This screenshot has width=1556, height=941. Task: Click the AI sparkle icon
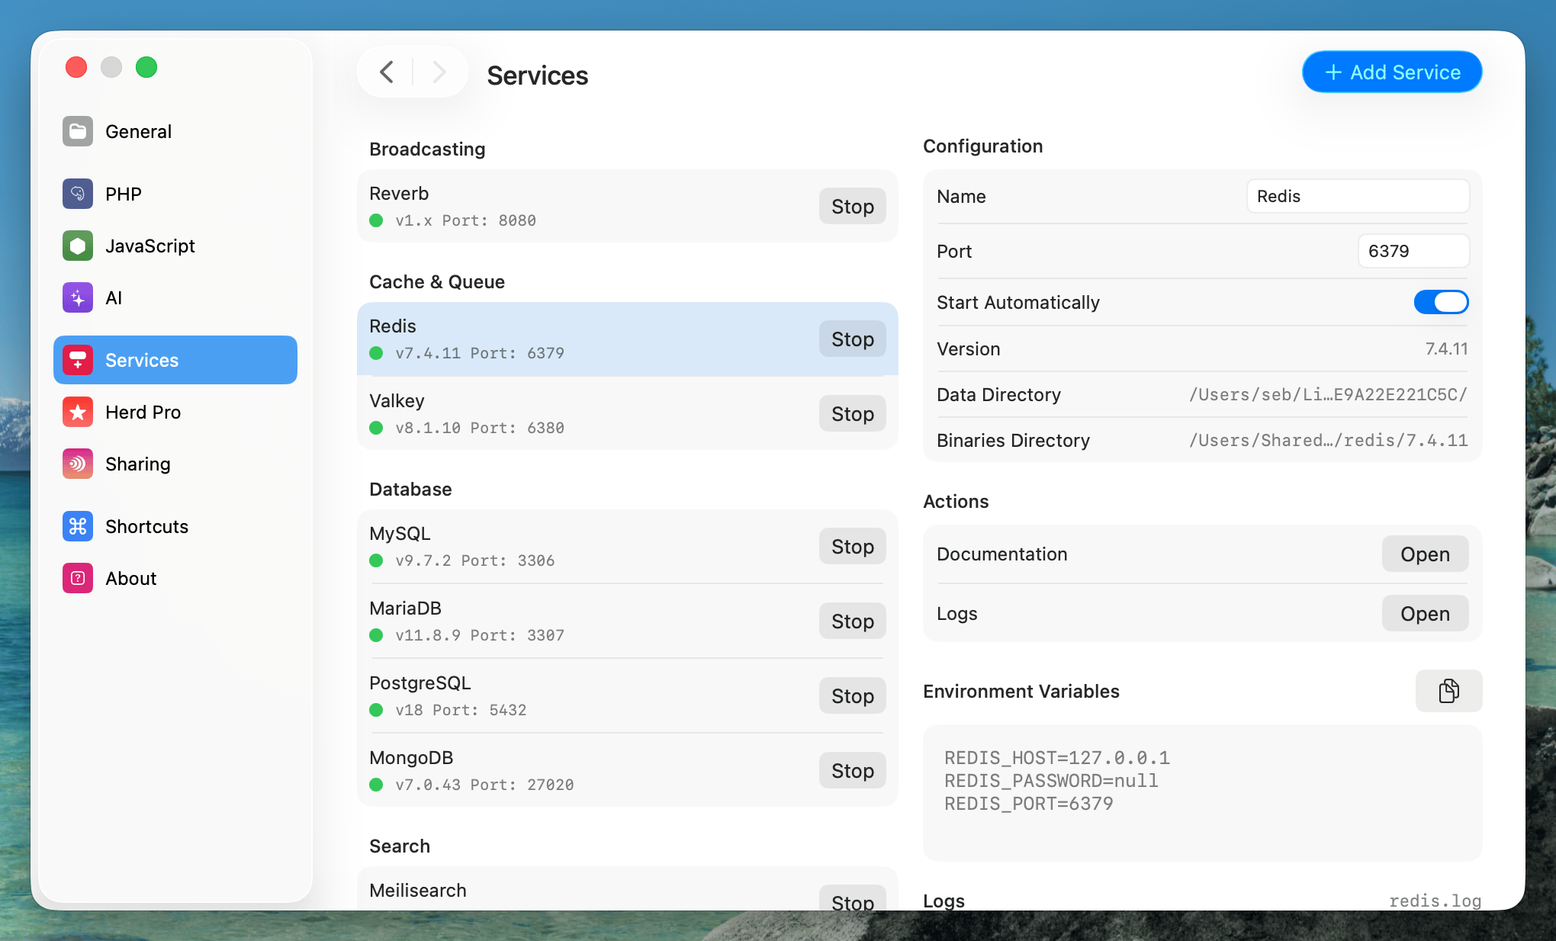(x=78, y=297)
